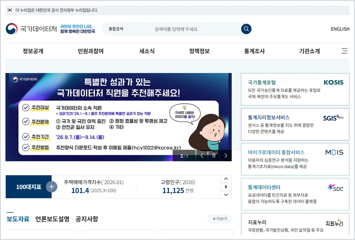Image resolution: width=355 pixels, height=240 pixels.
Task: Go to previous banner slide
Action: pyautogui.click(x=202, y=156)
